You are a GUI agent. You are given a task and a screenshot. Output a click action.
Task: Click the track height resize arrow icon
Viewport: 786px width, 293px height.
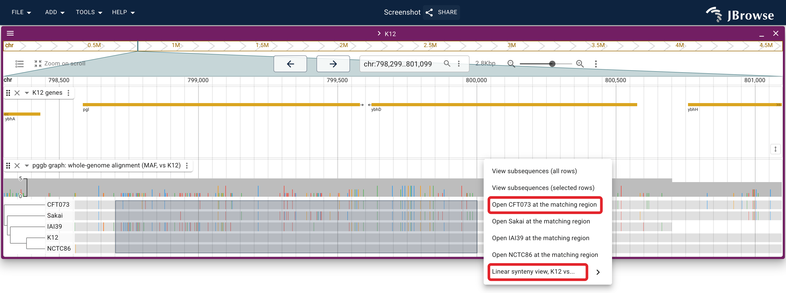click(x=775, y=149)
